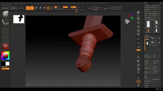Expand the Boolean section
The width and height of the screenshot is (163, 91).
(x=147, y=83)
